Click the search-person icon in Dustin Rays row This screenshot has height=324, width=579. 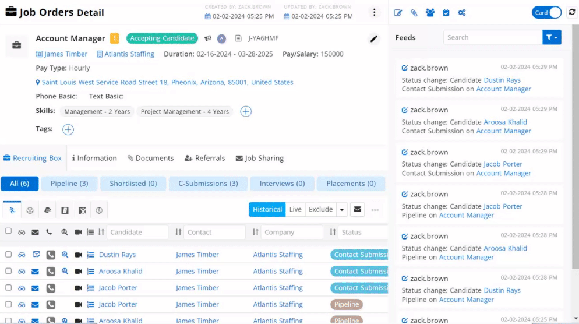(65, 255)
